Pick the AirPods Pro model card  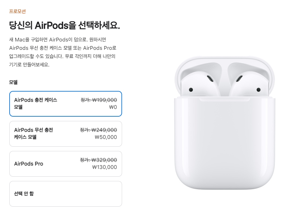click(66, 164)
